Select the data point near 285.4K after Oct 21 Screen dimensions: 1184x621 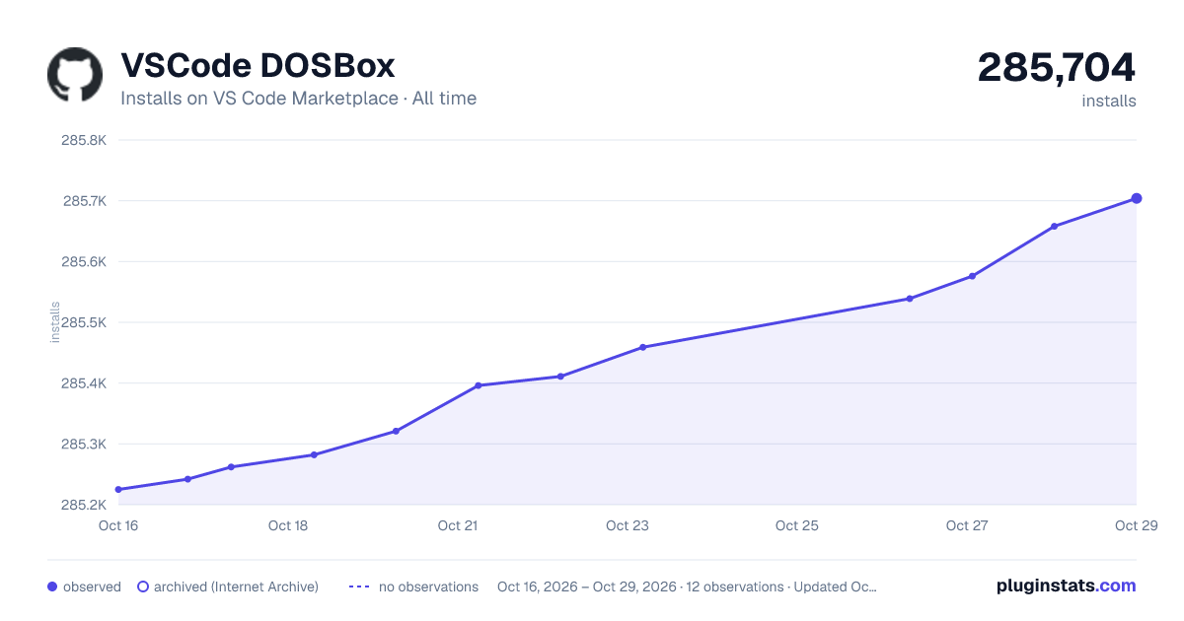(560, 377)
